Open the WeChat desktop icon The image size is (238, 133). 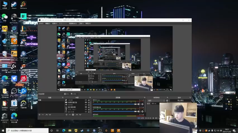click(4, 17)
